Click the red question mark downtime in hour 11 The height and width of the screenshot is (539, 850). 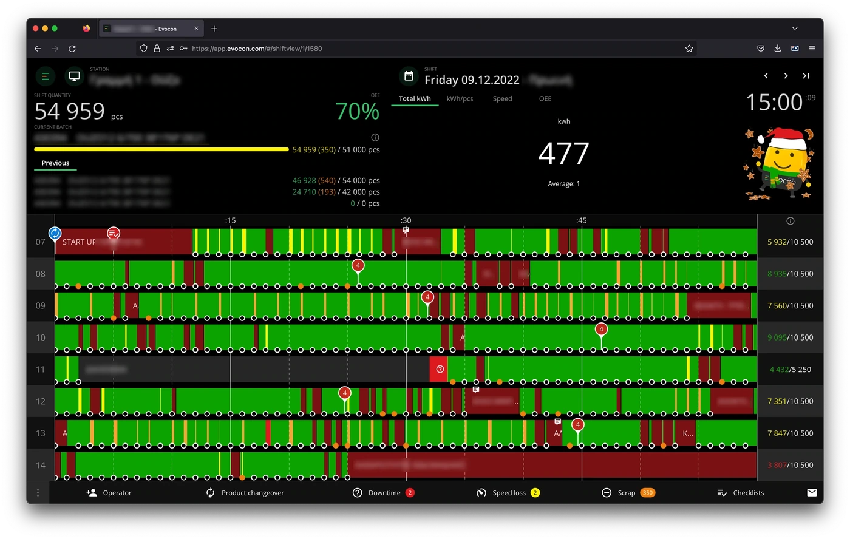pos(440,369)
